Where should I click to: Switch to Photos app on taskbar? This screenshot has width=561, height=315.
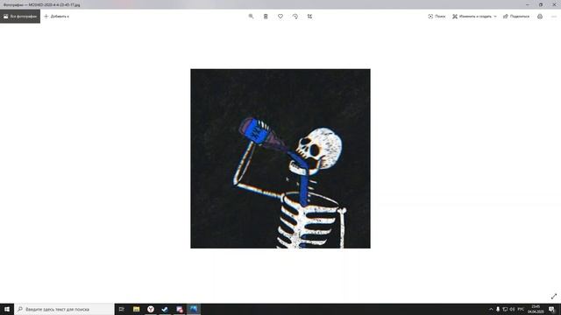(194, 309)
